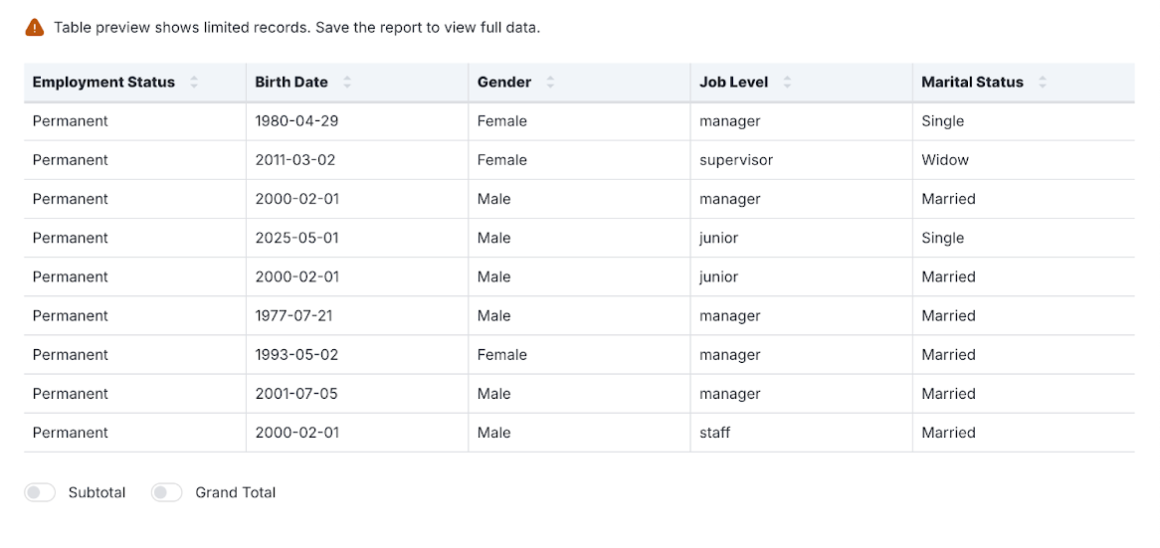The height and width of the screenshot is (548, 1160).
Task: Click the Birth Date sort icon
Action: click(x=347, y=83)
